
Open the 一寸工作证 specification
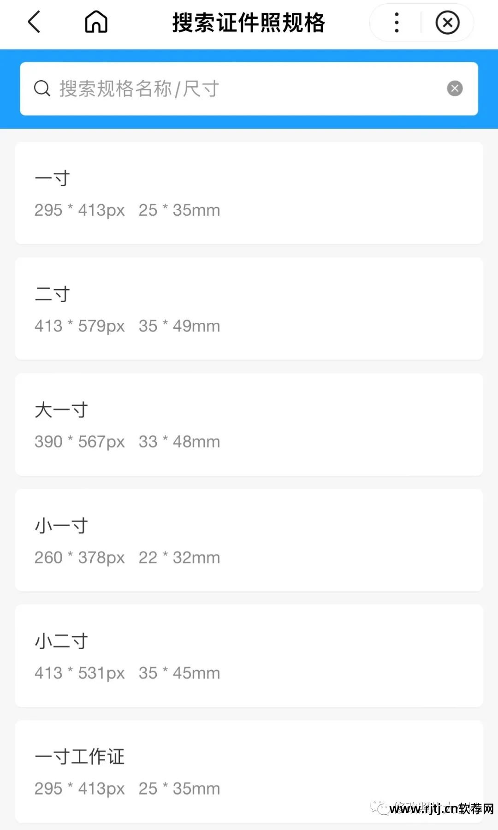point(249,771)
